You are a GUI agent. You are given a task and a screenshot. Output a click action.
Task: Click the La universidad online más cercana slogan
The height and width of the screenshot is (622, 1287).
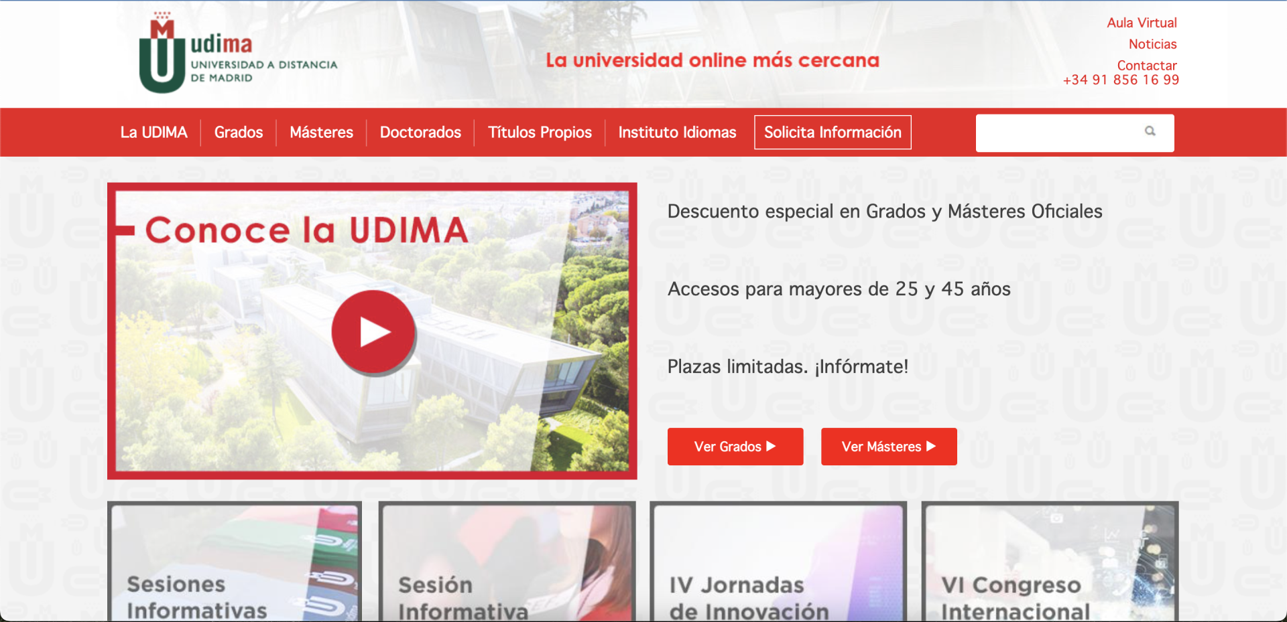(712, 60)
